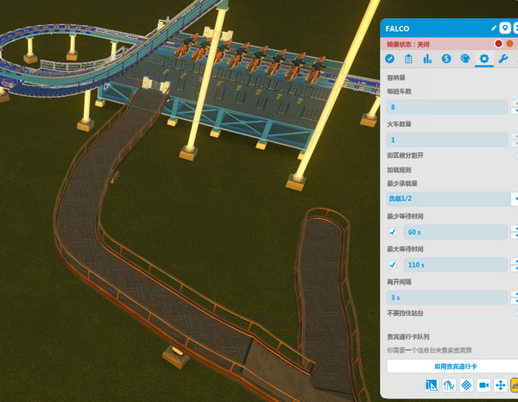Open the clipboard tab in the ride panel
Image resolution: width=518 pixels, height=402 pixels.
click(x=408, y=59)
